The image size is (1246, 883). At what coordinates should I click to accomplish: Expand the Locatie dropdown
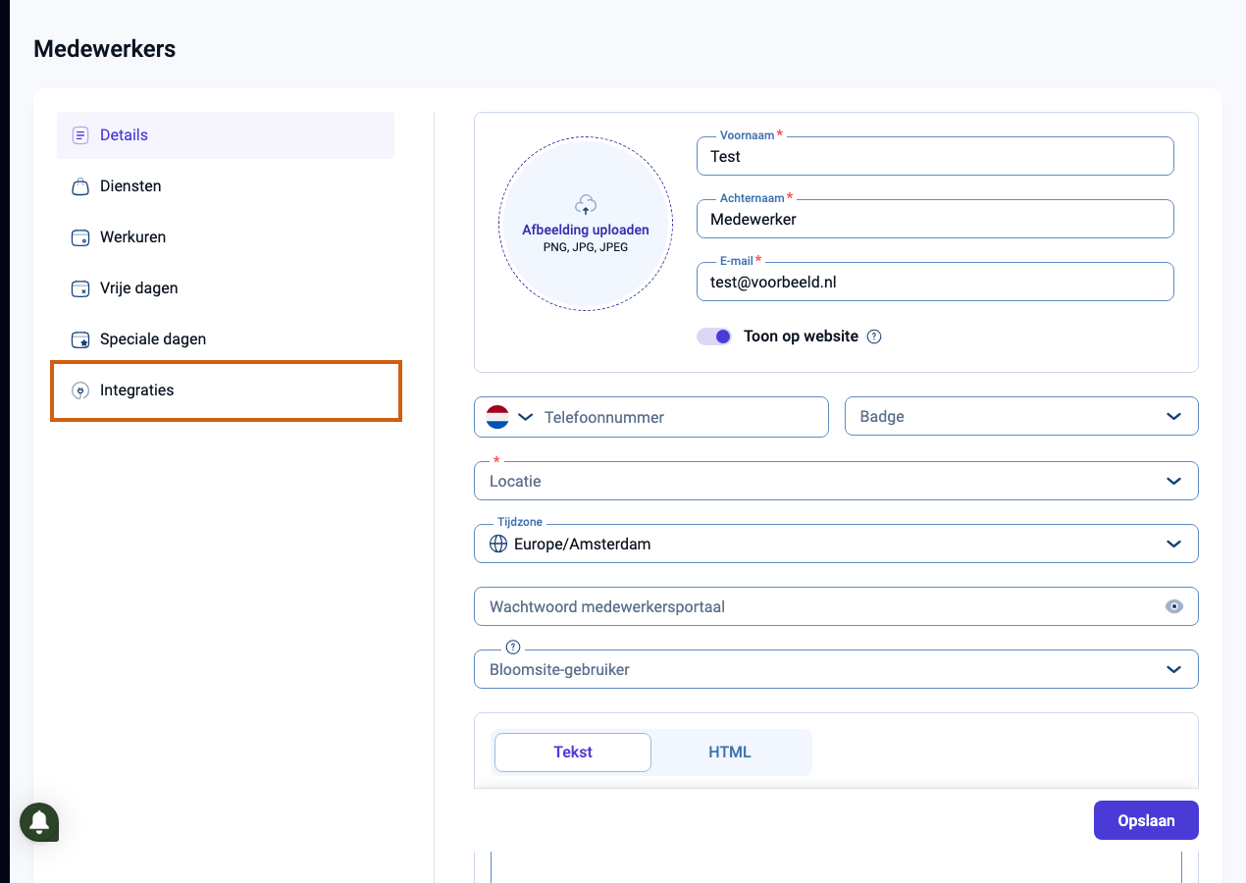point(836,481)
